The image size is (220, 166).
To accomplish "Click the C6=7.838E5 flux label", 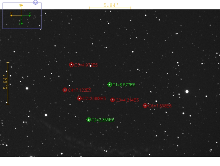I will [x=160, y=106].
